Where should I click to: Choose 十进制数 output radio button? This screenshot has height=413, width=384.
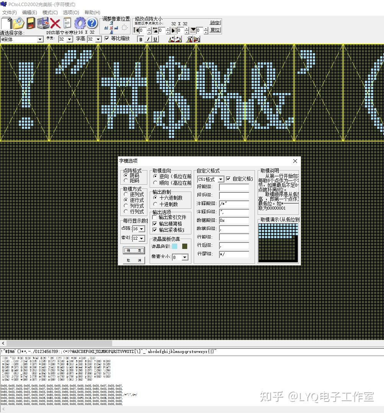click(155, 204)
